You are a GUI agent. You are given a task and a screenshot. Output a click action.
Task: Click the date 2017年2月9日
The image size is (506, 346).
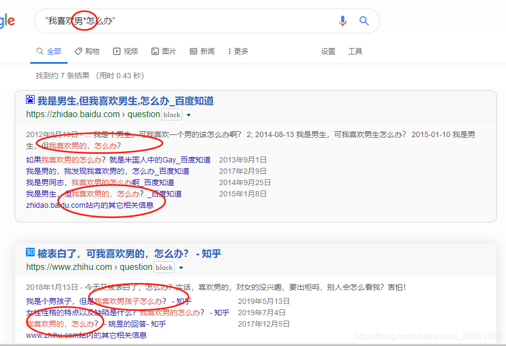[243, 171]
